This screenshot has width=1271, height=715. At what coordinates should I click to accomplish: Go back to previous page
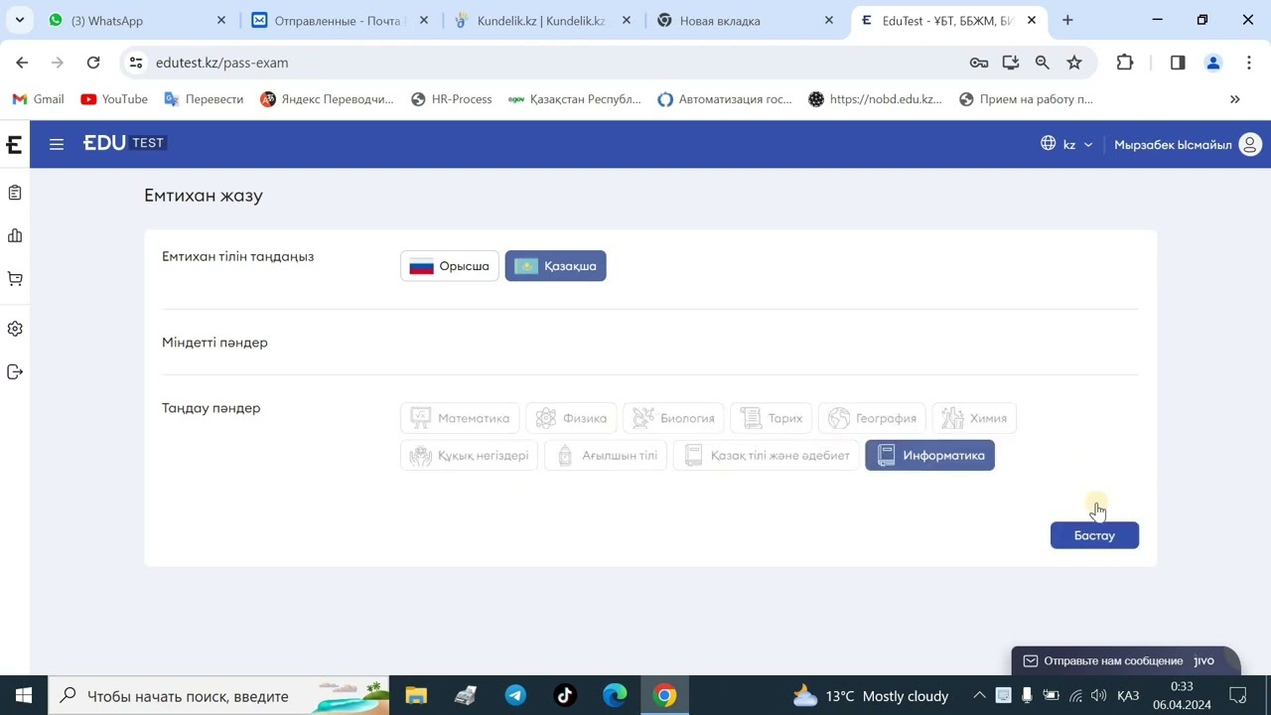(x=22, y=63)
